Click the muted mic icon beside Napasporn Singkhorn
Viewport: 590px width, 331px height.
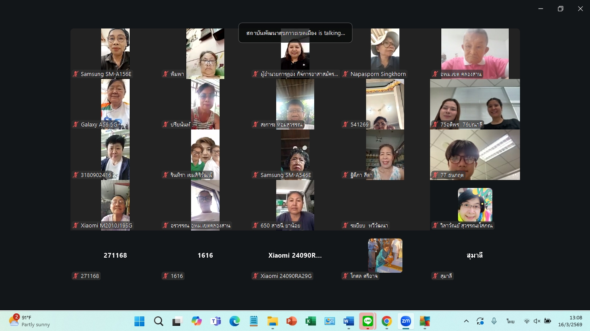click(345, 74)
